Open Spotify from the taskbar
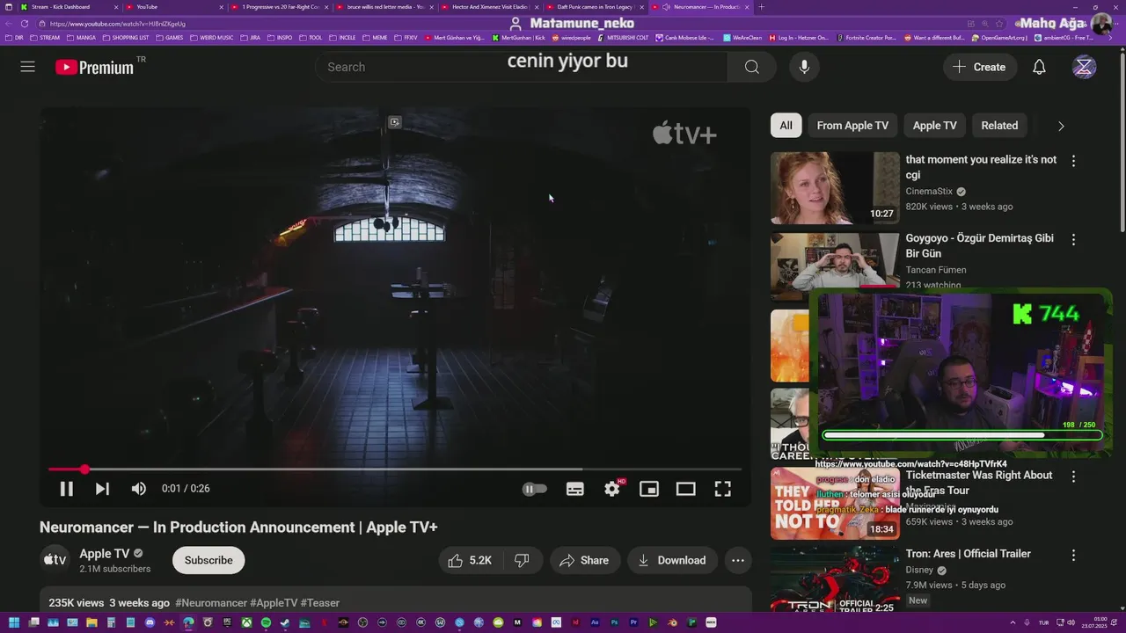The height and width of the screenshot is (633, 1126). [x=266, y=622]
